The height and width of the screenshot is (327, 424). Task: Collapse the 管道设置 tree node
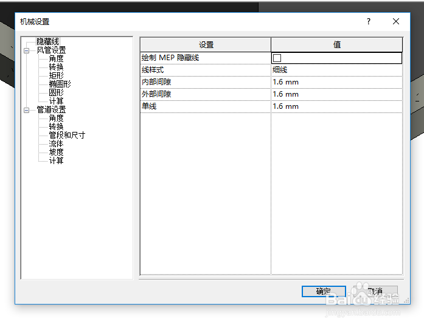pyautogui.click(x=27, y=110)
